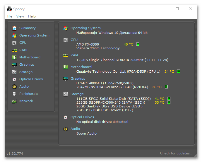Image resolution: width=202 pixels, height=162 pixels.
Task: Click the Audio heading link in summary
Action: click(x=75, y=129)
